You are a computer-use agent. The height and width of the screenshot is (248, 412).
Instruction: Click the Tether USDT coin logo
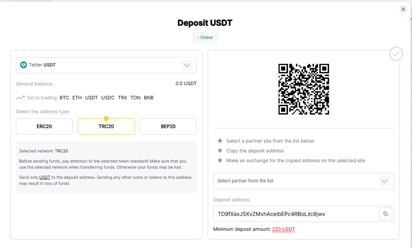(x=23, y=65)
